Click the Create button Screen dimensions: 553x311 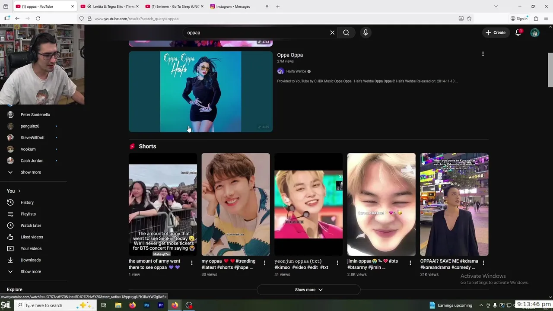point(496,32)
